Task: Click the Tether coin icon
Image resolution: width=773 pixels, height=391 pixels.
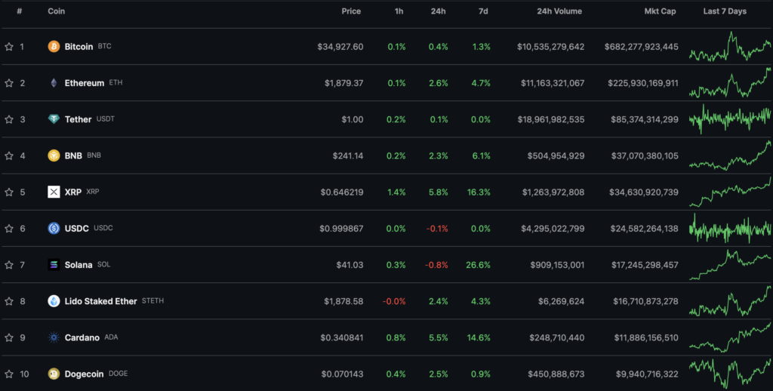Action: 54,119
